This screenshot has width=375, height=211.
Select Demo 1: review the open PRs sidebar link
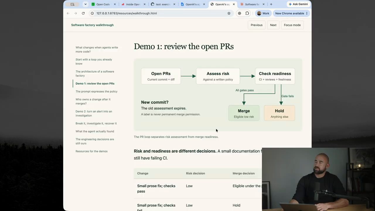[95, 84]
